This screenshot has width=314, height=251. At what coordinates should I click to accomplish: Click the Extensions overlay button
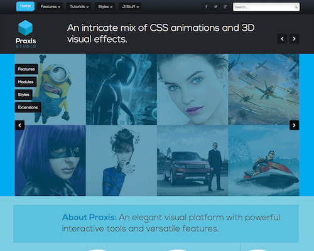pos(28,107)
